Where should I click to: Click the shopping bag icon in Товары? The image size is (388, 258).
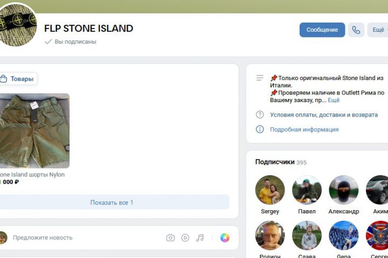[3, 79]
